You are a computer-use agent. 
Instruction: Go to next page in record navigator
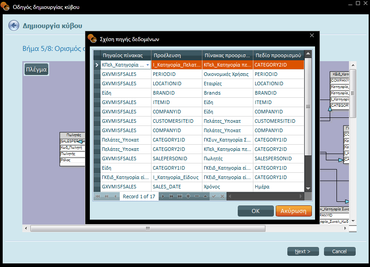[x=171, y=196]
